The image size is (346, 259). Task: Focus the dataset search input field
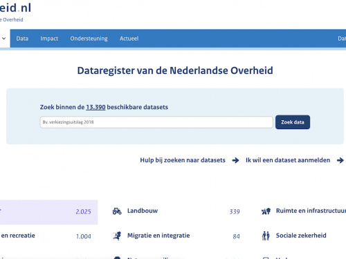[156, 122]
